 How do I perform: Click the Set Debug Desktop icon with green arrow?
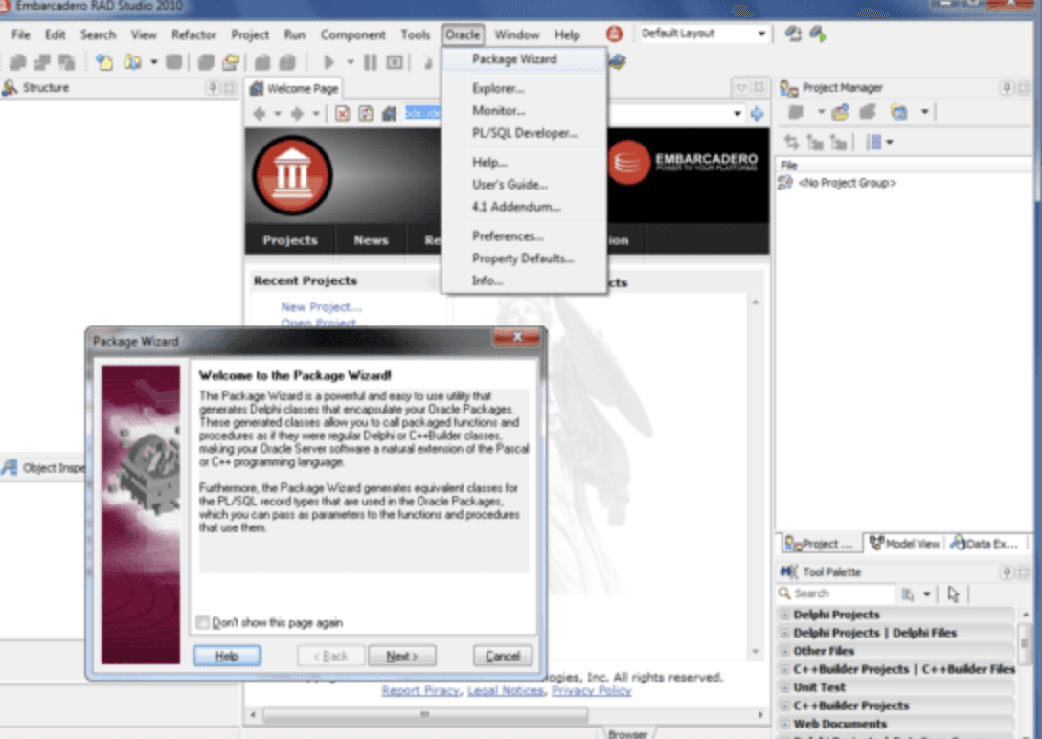[817, 34]
